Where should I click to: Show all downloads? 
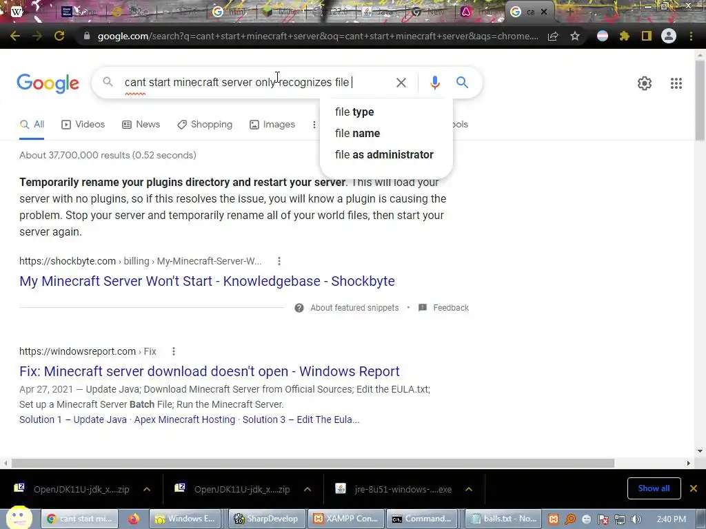tap(654, 488)
